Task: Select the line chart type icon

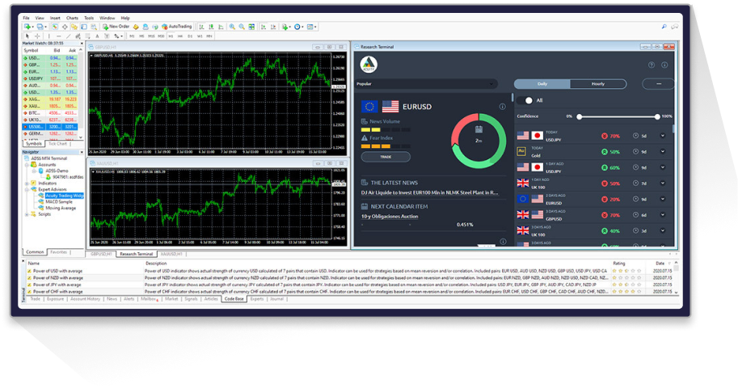Action: point(221,27)
